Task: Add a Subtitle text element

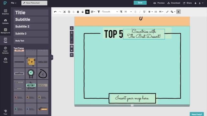Action: click(x=31, y=19)
